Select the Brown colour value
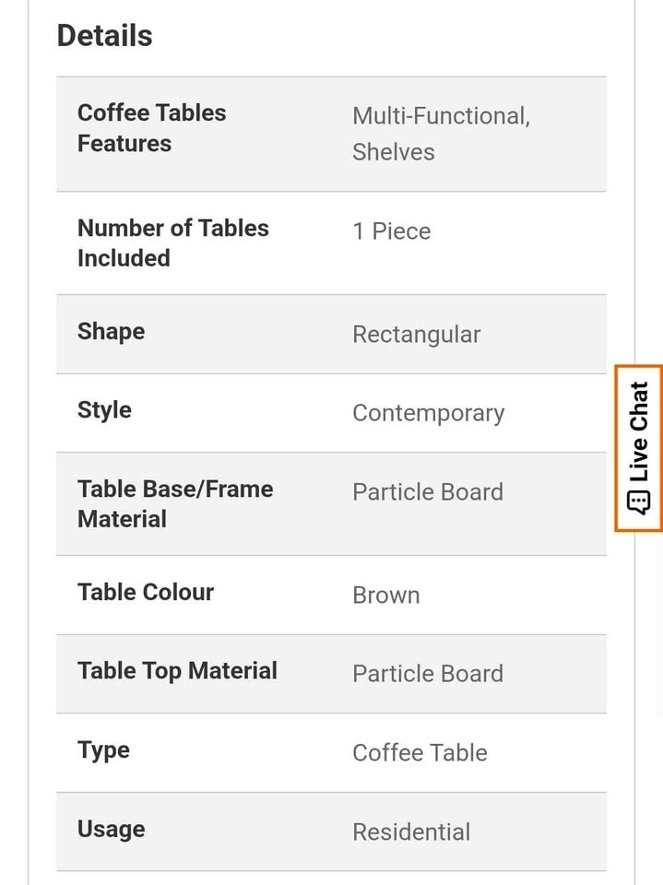The height and width of the screenshot is (885, 663). 385,596
